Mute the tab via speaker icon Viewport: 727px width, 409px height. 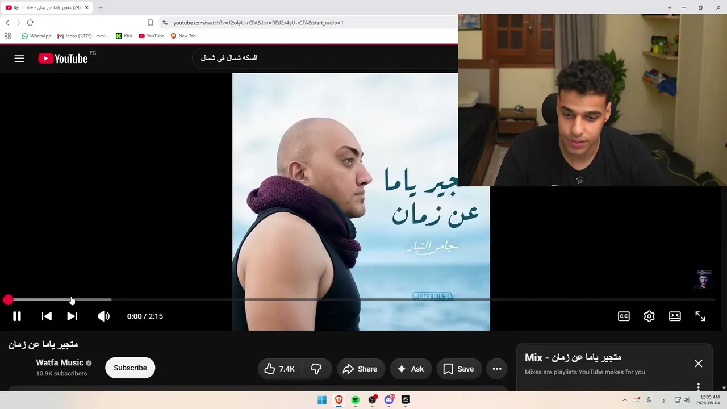pos(16,7)
